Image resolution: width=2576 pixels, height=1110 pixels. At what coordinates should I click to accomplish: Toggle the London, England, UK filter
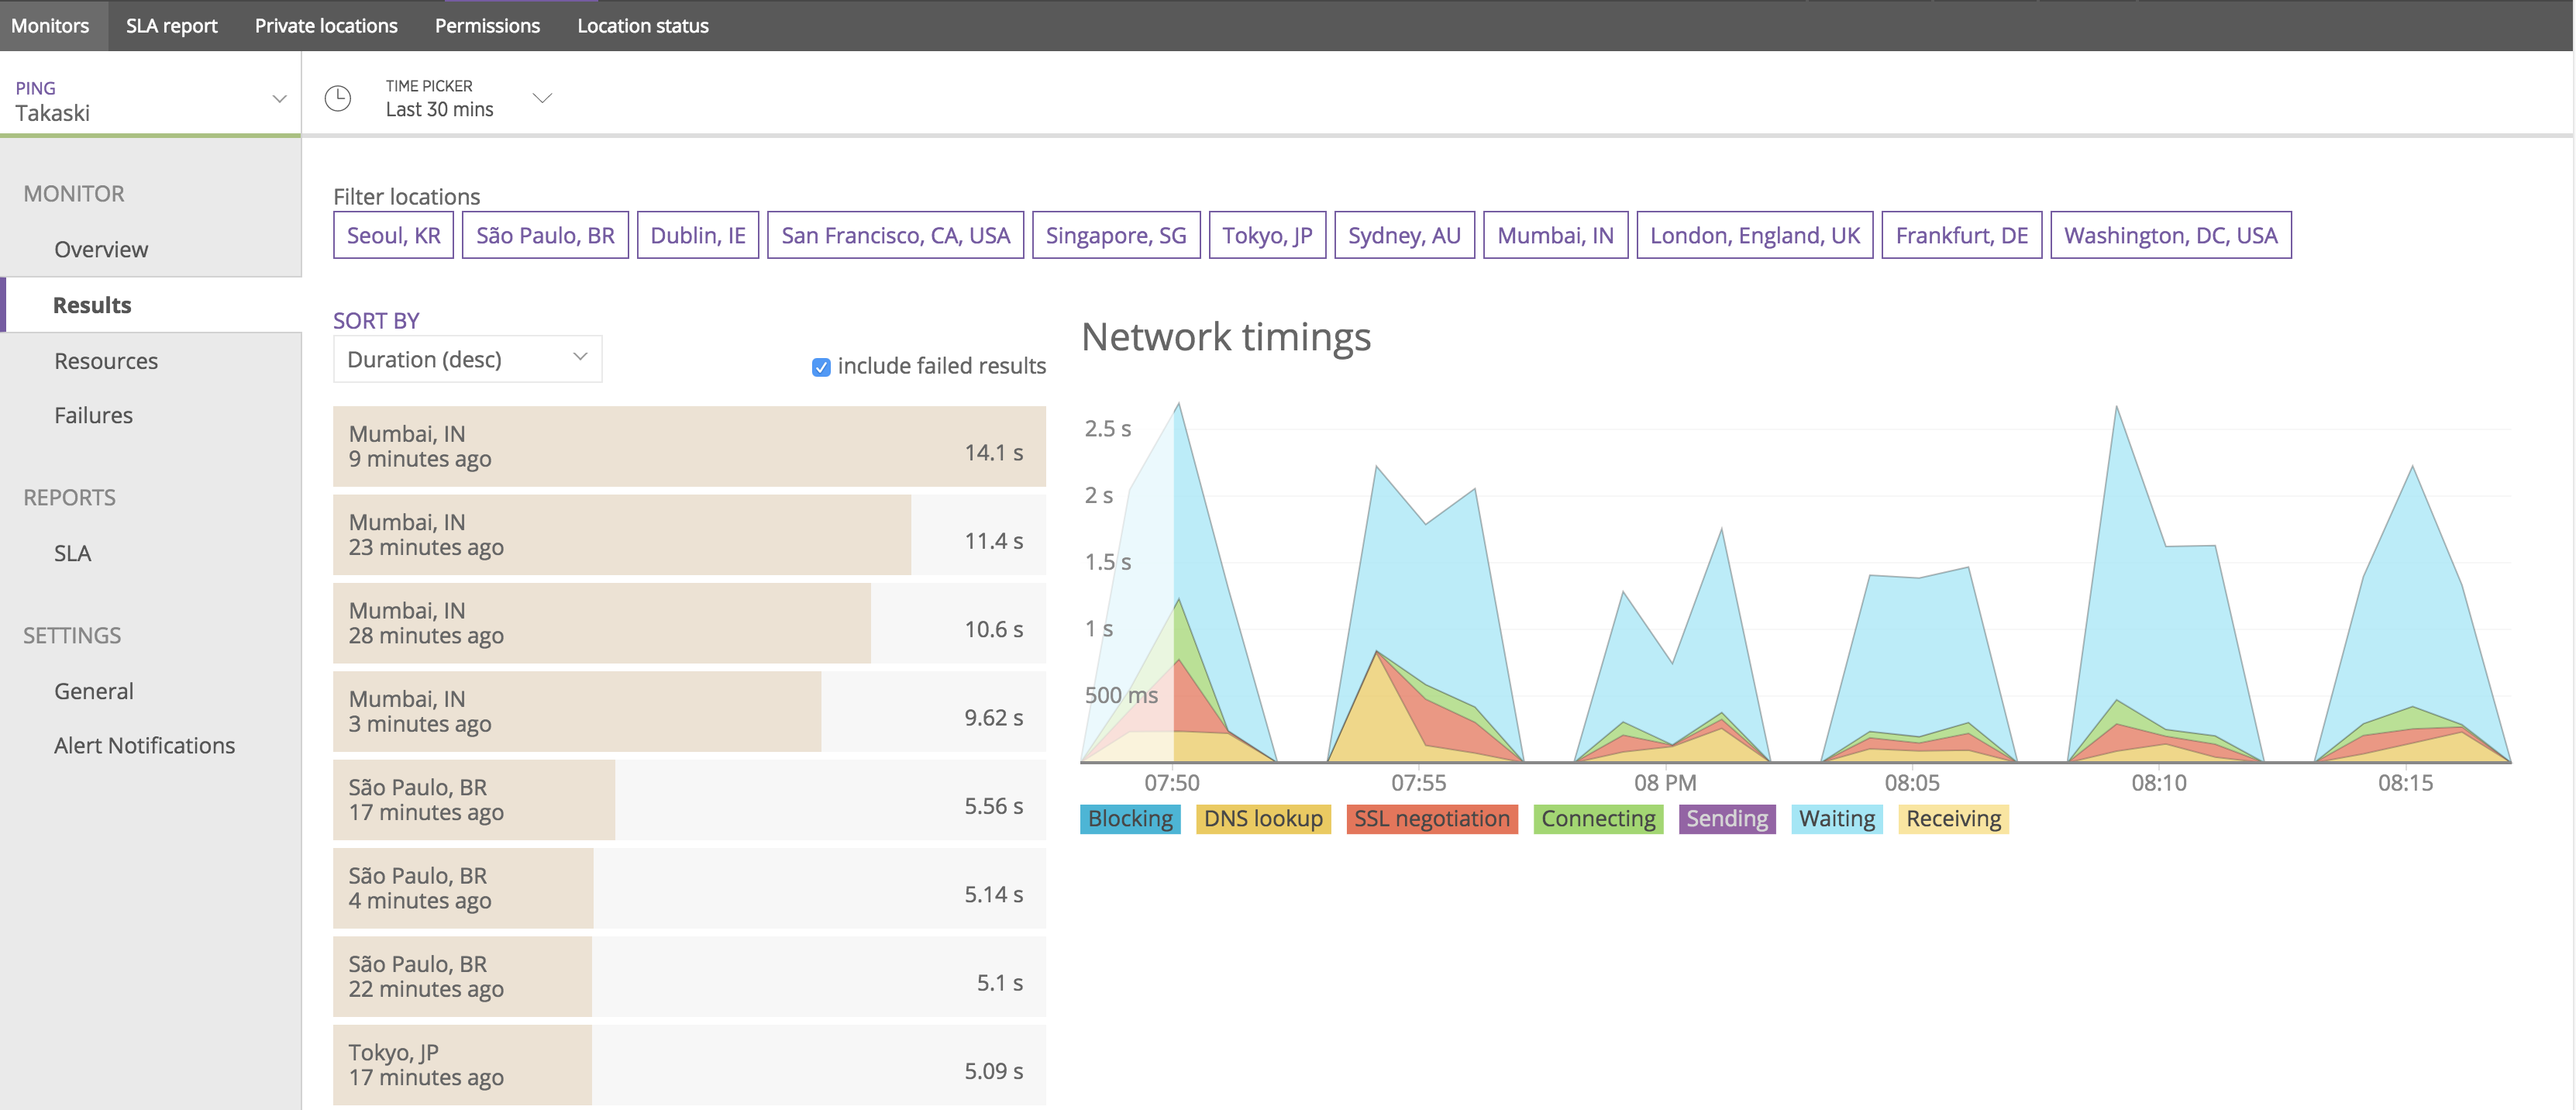pyautogui.click(x=1755, y=235)
